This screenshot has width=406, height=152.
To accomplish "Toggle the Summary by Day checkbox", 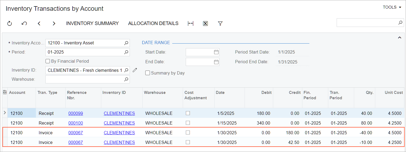I will coord(148,73).
